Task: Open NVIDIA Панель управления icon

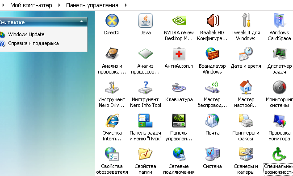Action: (179, 121)
